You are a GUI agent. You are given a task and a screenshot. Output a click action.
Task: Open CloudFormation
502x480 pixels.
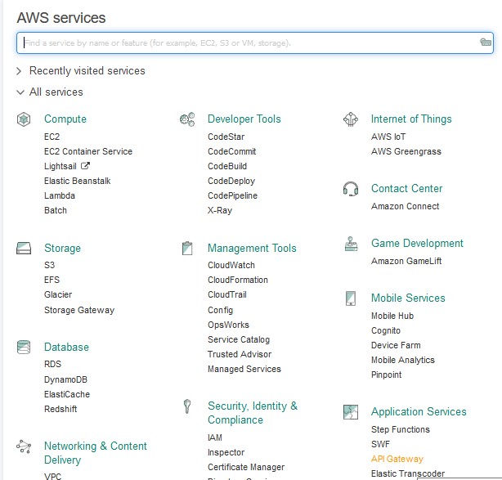point(238,280)
